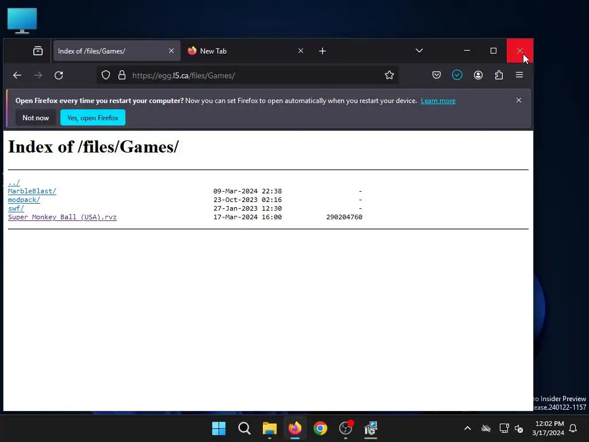Click the URL address bar
The height and width of the screenshot is (442, 589).
coord(248,75)
